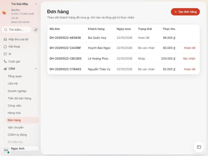Click Mã đơn column header
The width and height of the screenshot is (208, 156).
point(55,29)
